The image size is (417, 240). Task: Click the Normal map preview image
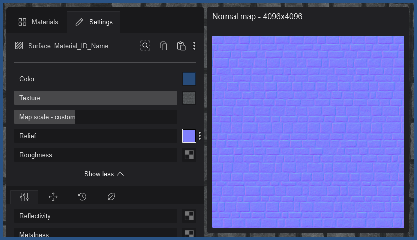pyautogui.click(x=308, y=132)
